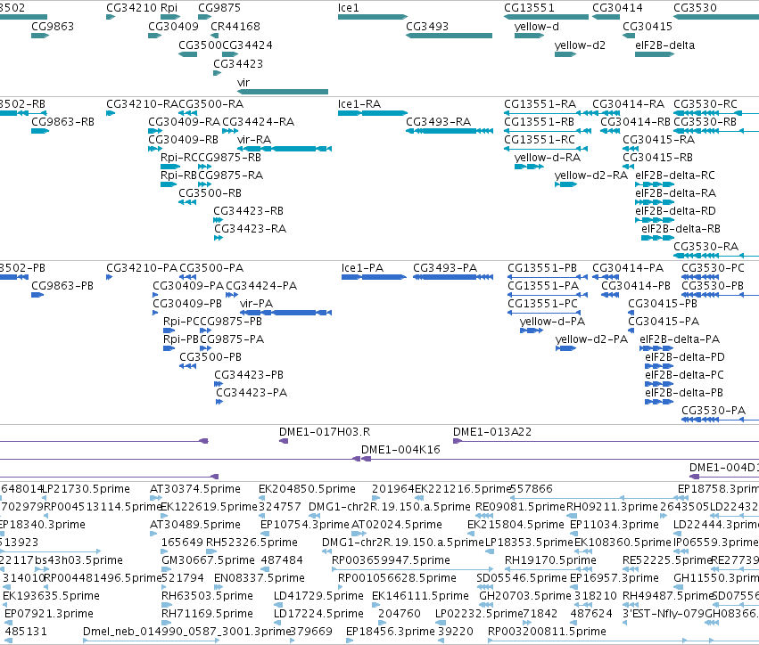
Task: Select the yellow-d-RA transcript label
Action: click(548, 158)
